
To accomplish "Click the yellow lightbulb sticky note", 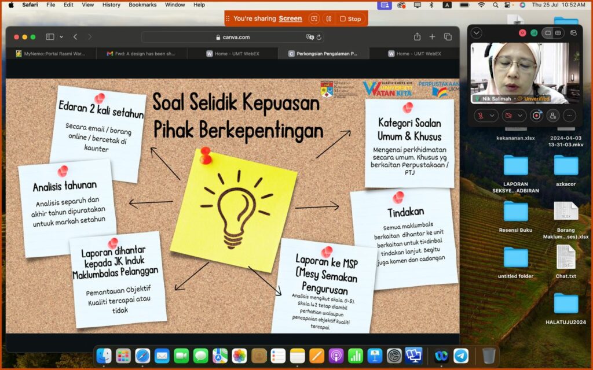I will tap(234, 212).
